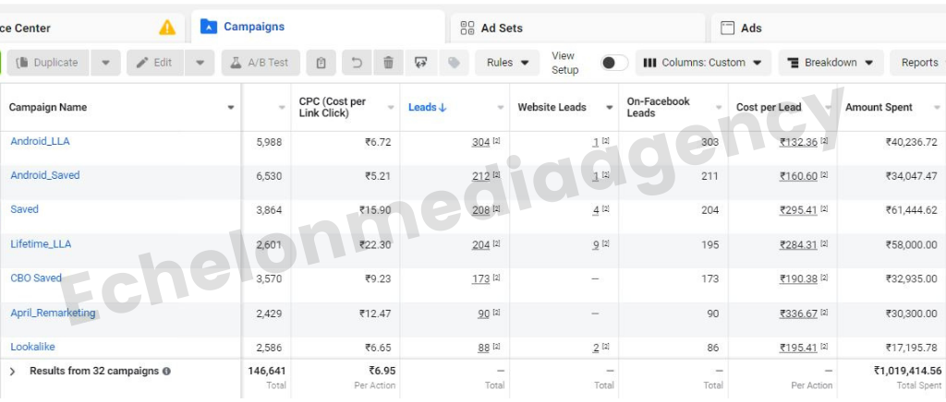Click the yellow warning triangle icon
The image size is (946, 402).
pyautogui.click(x=167, y=28)
